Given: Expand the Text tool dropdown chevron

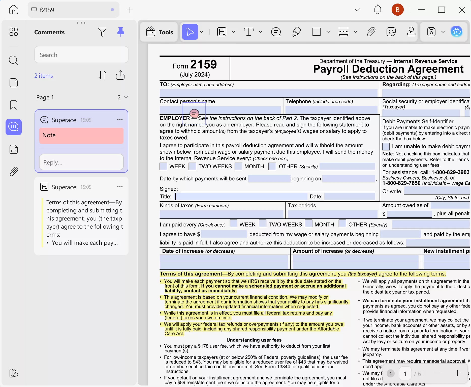Looking at the screenshot, I should (261, 32).
